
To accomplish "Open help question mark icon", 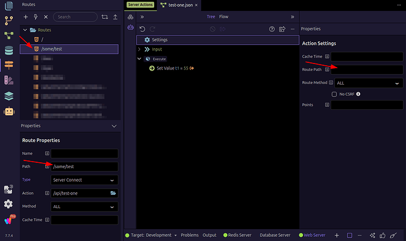I will click(x=272, y=29).
